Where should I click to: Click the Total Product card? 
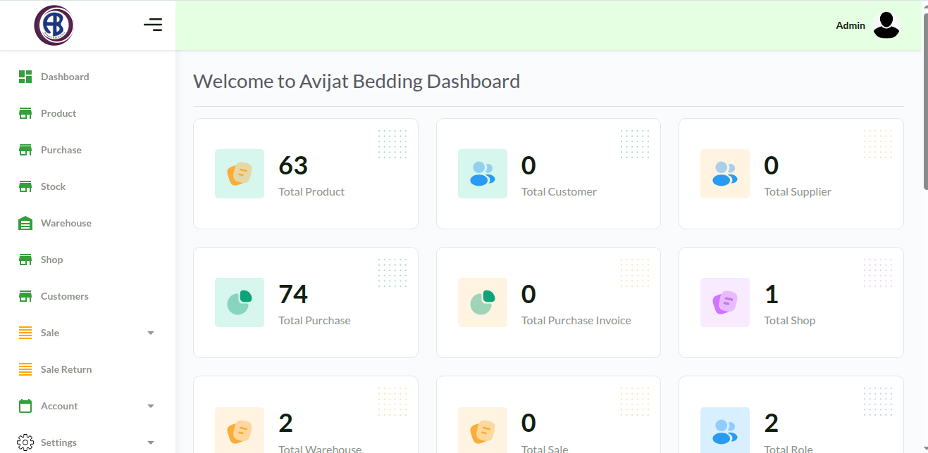pyautogui.click(x=305, y=173)
